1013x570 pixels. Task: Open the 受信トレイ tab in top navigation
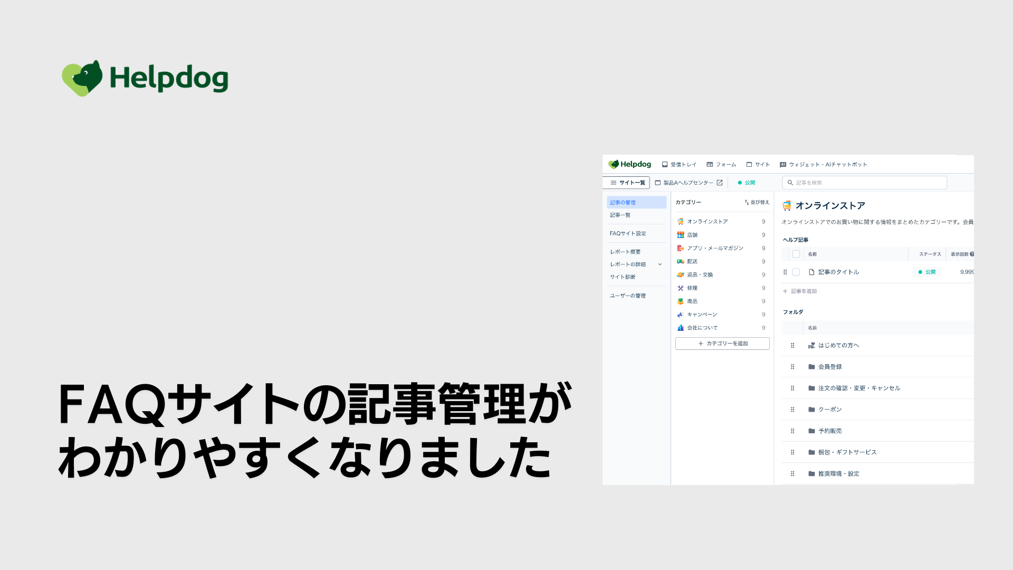(679, 165)
